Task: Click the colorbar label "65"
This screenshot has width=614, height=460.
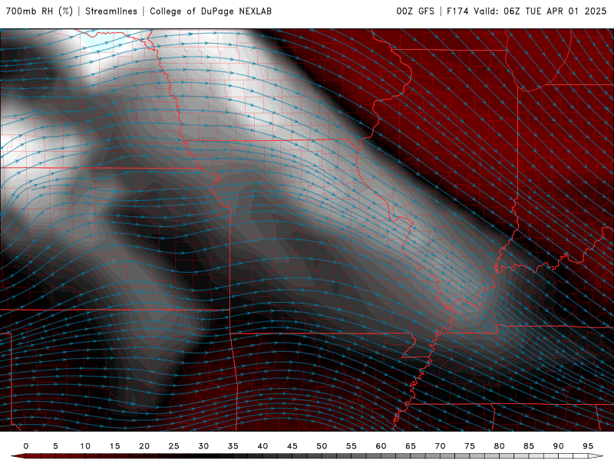Action: [411, 446]
